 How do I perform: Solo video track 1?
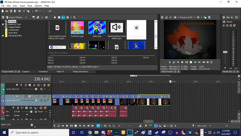[x=49, y=85]
